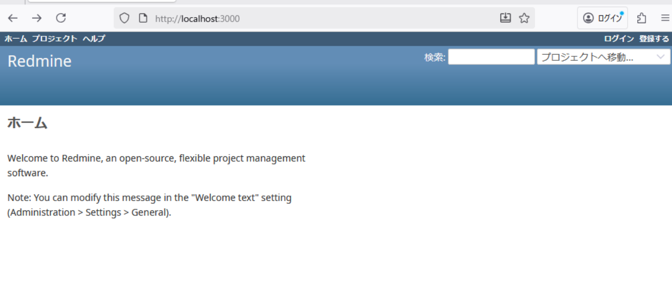
Task: Click the browser forward arrow
Action: coord(36,18)
